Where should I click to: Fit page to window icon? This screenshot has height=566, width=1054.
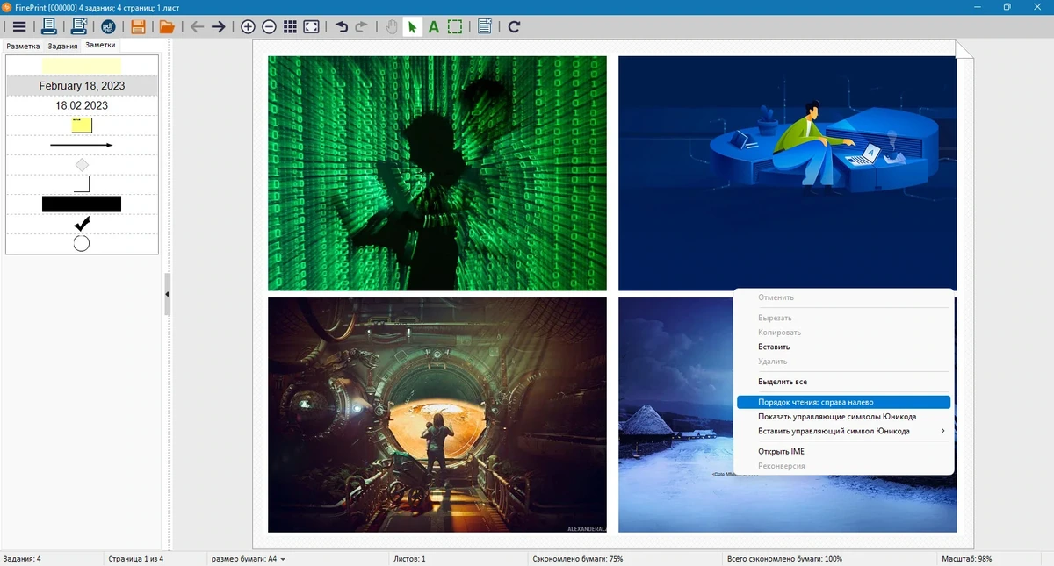tap(311, 26)
